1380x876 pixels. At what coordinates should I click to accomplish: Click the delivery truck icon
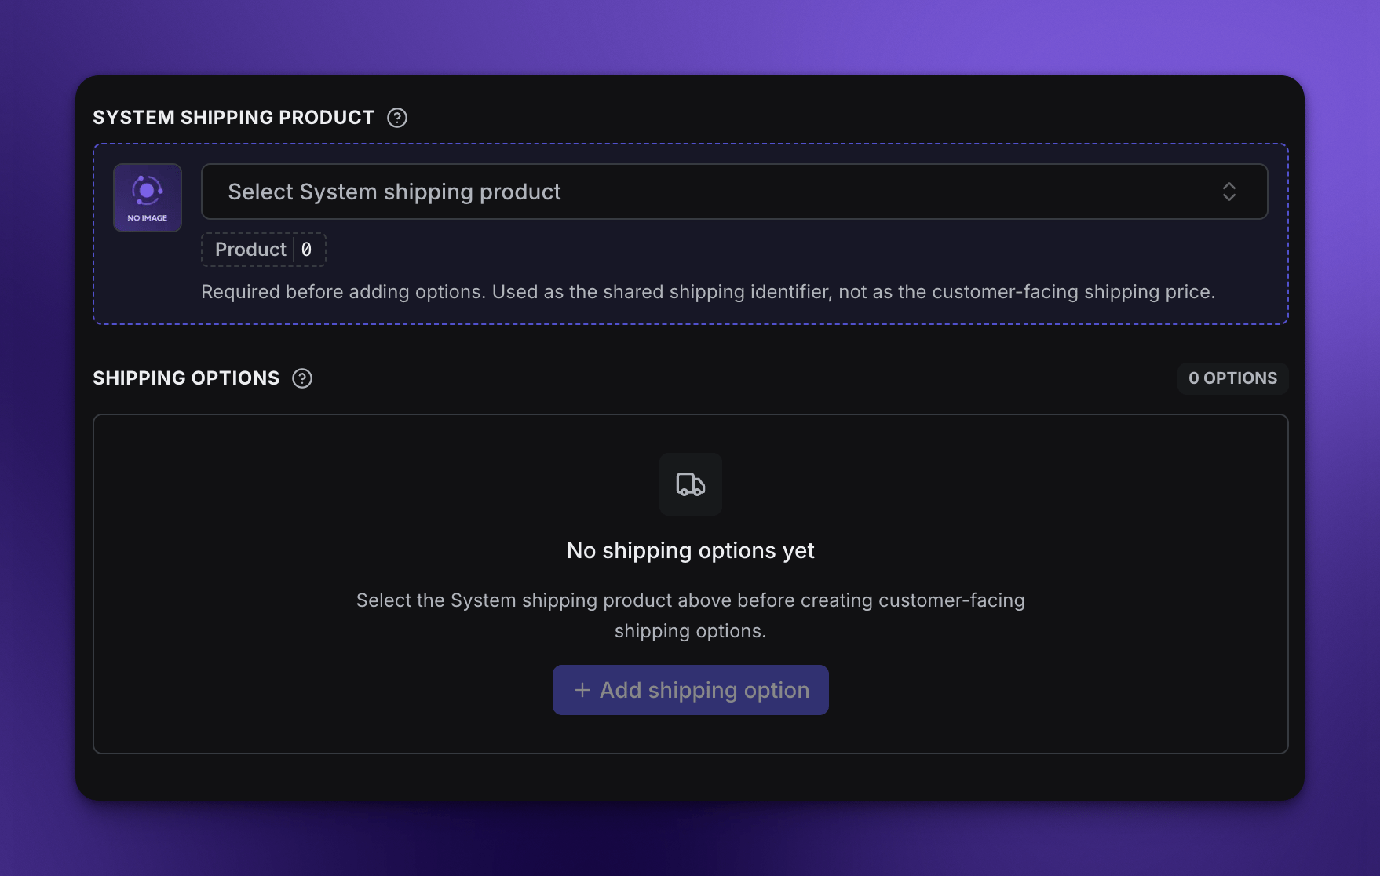tap(691, 484)
